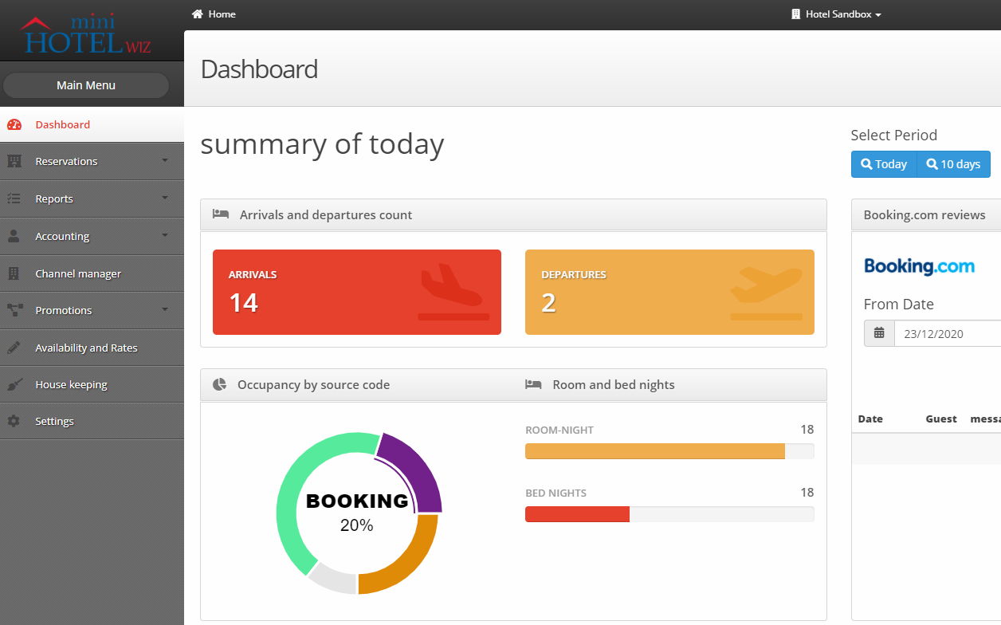
Task: Select the 10 days period button
Action: [x=953, y=164]
